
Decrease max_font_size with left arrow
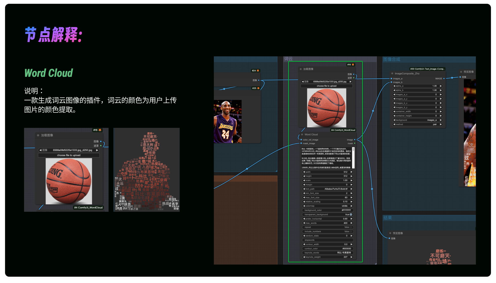[x=304, y=198]
